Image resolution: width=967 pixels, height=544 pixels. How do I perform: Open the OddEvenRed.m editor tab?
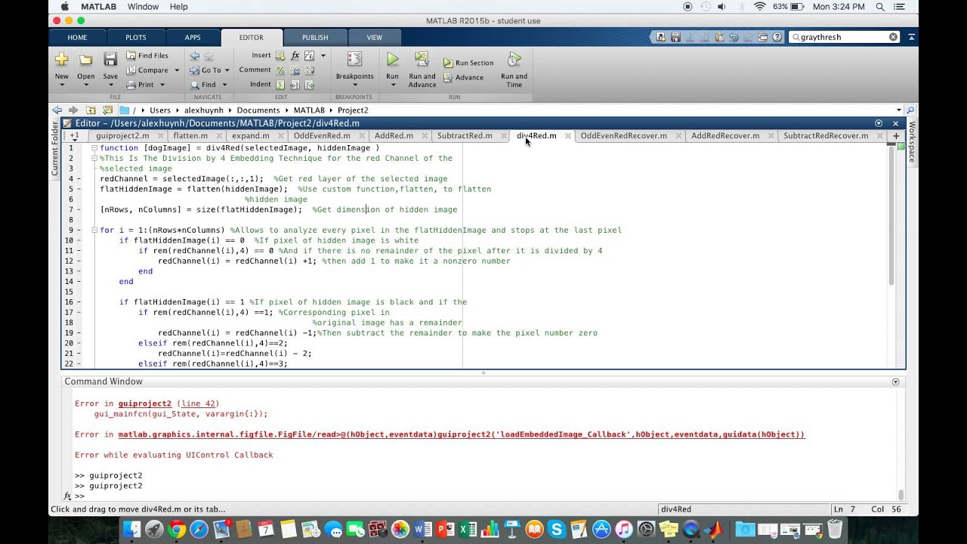[322, 136]
